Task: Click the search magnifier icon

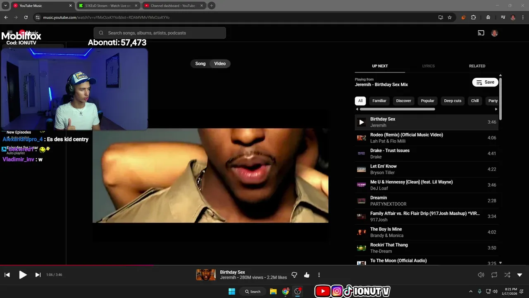Action: pos(101,33)
